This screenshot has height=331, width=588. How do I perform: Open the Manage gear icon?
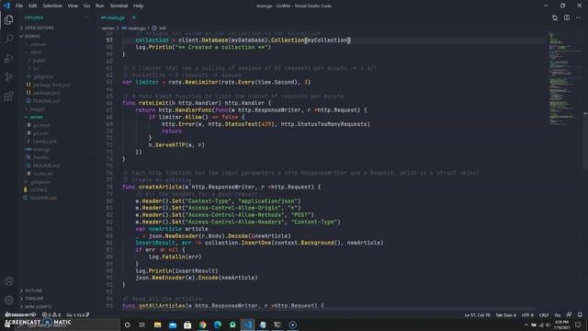point(8,300)
